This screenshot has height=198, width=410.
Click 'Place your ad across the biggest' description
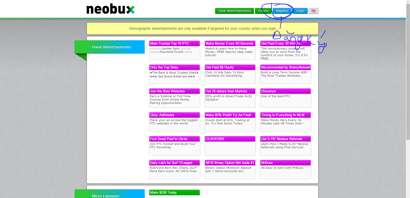point(174,122)
